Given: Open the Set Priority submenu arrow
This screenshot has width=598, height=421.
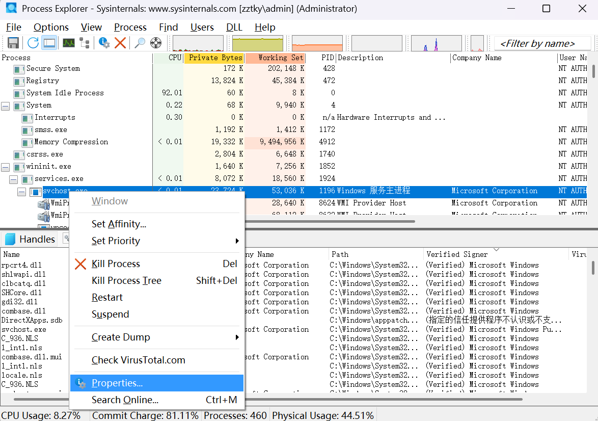Looking at the screenshot, I should pos(237,241).
